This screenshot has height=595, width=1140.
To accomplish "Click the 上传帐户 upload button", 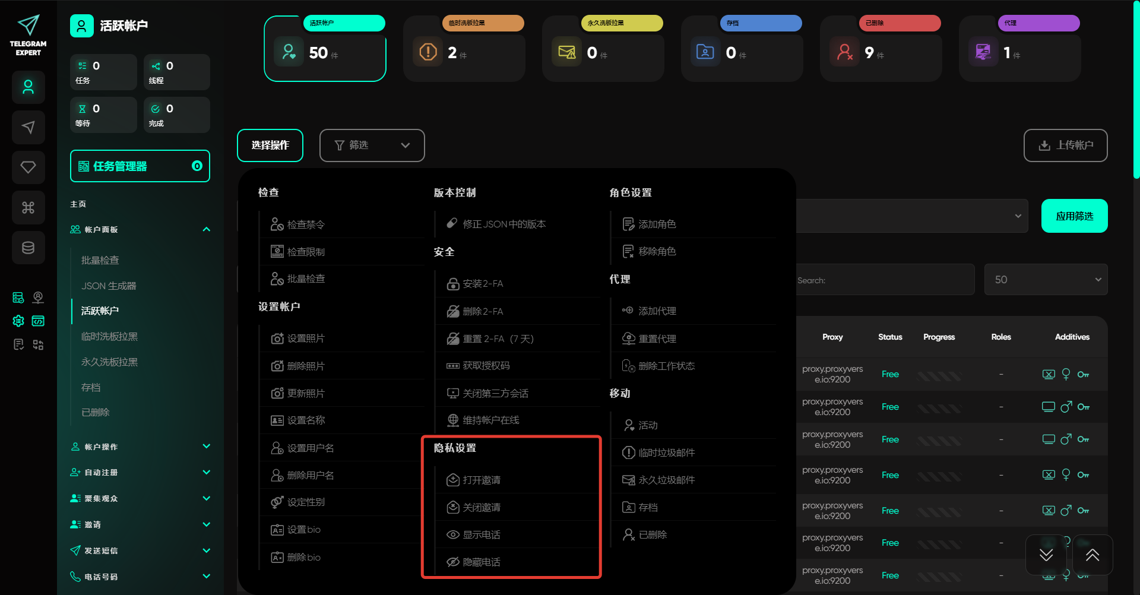I will click(x=1065, y=145).
